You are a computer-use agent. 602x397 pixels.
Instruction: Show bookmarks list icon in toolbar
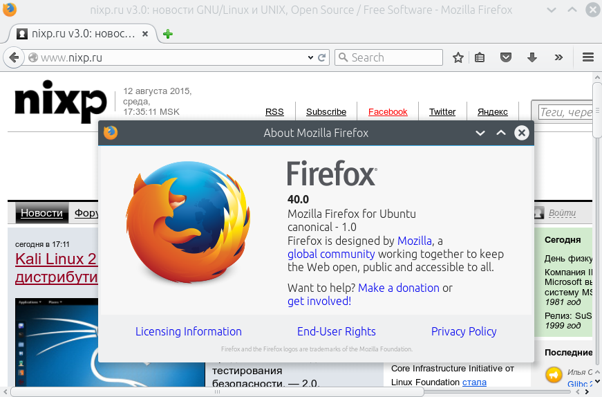click(x=480, y=57)
